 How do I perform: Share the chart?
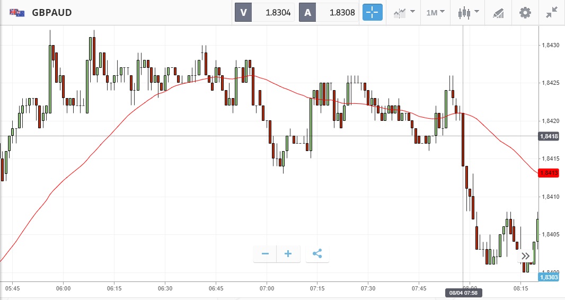pyautogui.click(x=317, y=254)
